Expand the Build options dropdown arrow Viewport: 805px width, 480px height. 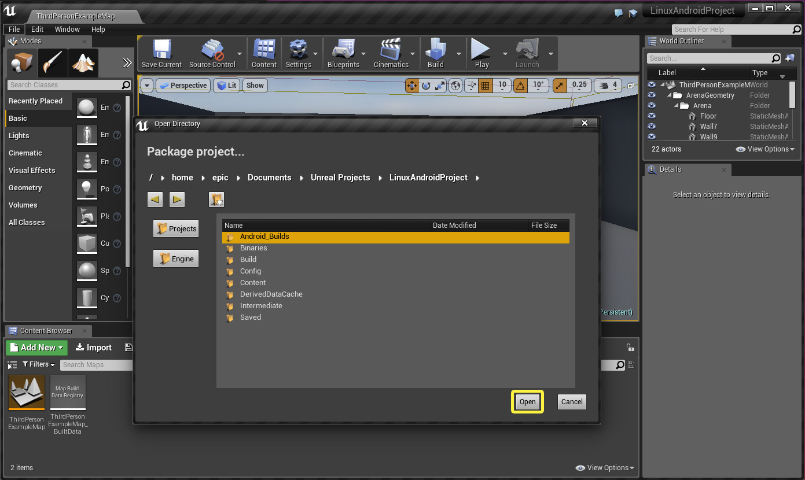pos(459,54)
